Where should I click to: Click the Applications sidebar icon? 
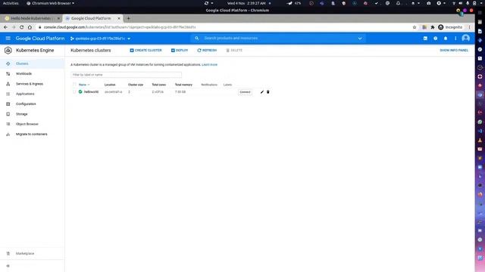coord(8,94)
